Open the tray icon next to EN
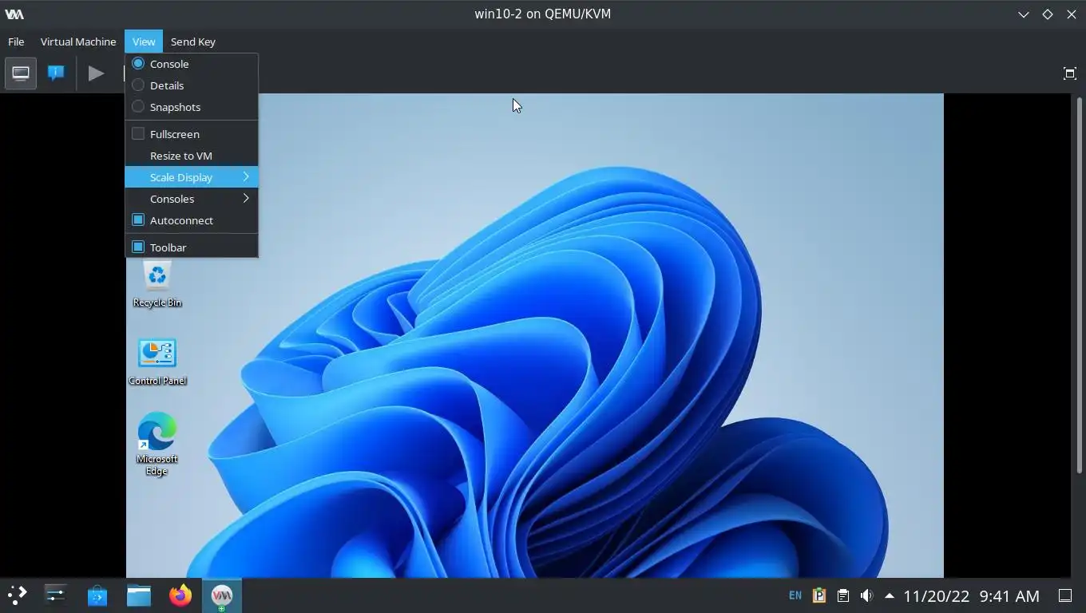 pos(819,595)
